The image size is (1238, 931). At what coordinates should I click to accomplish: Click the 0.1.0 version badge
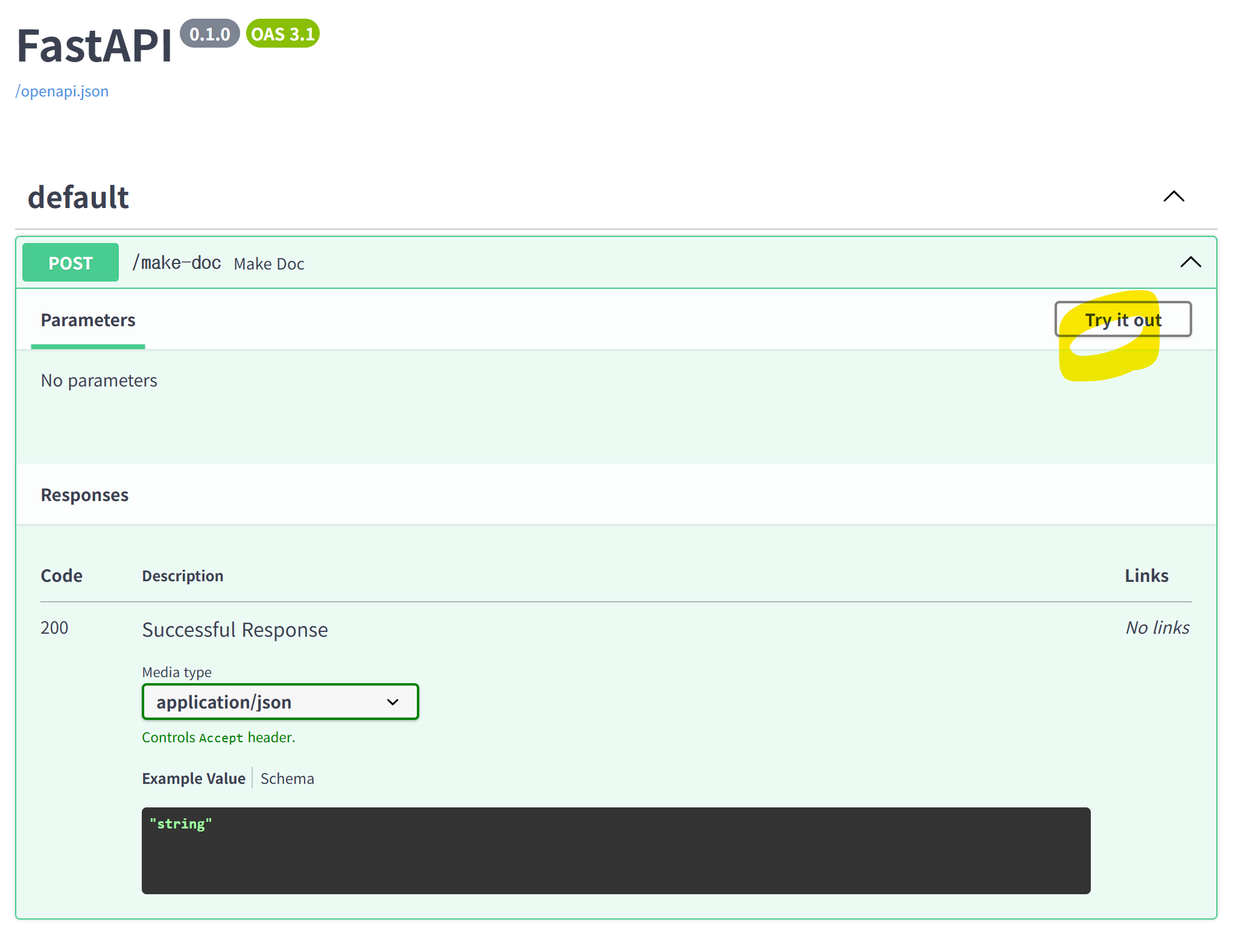tap(209, 34)
